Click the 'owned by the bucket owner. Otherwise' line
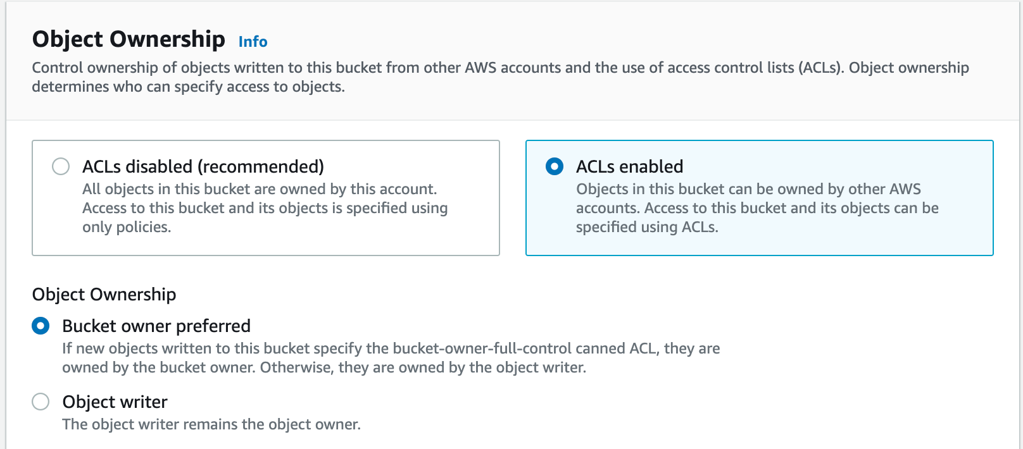This screenshot has height=449, width=1023. pyautogui.click(x=323, y=367)
